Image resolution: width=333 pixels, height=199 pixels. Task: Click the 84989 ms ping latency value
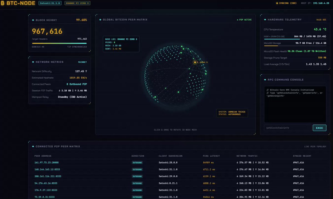(209, 162)
